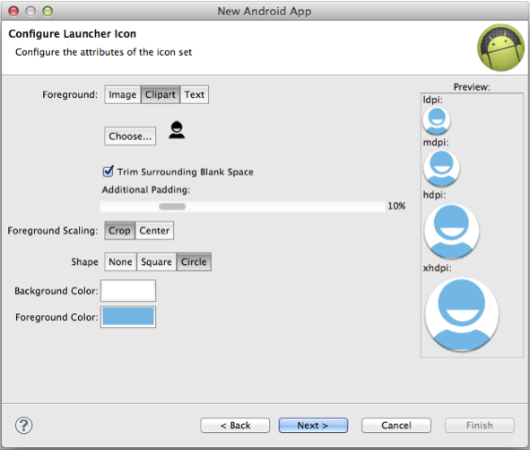The image size is (530, 450).
Task: Click the Additional Padding slider handle
Action: (172, 207)
